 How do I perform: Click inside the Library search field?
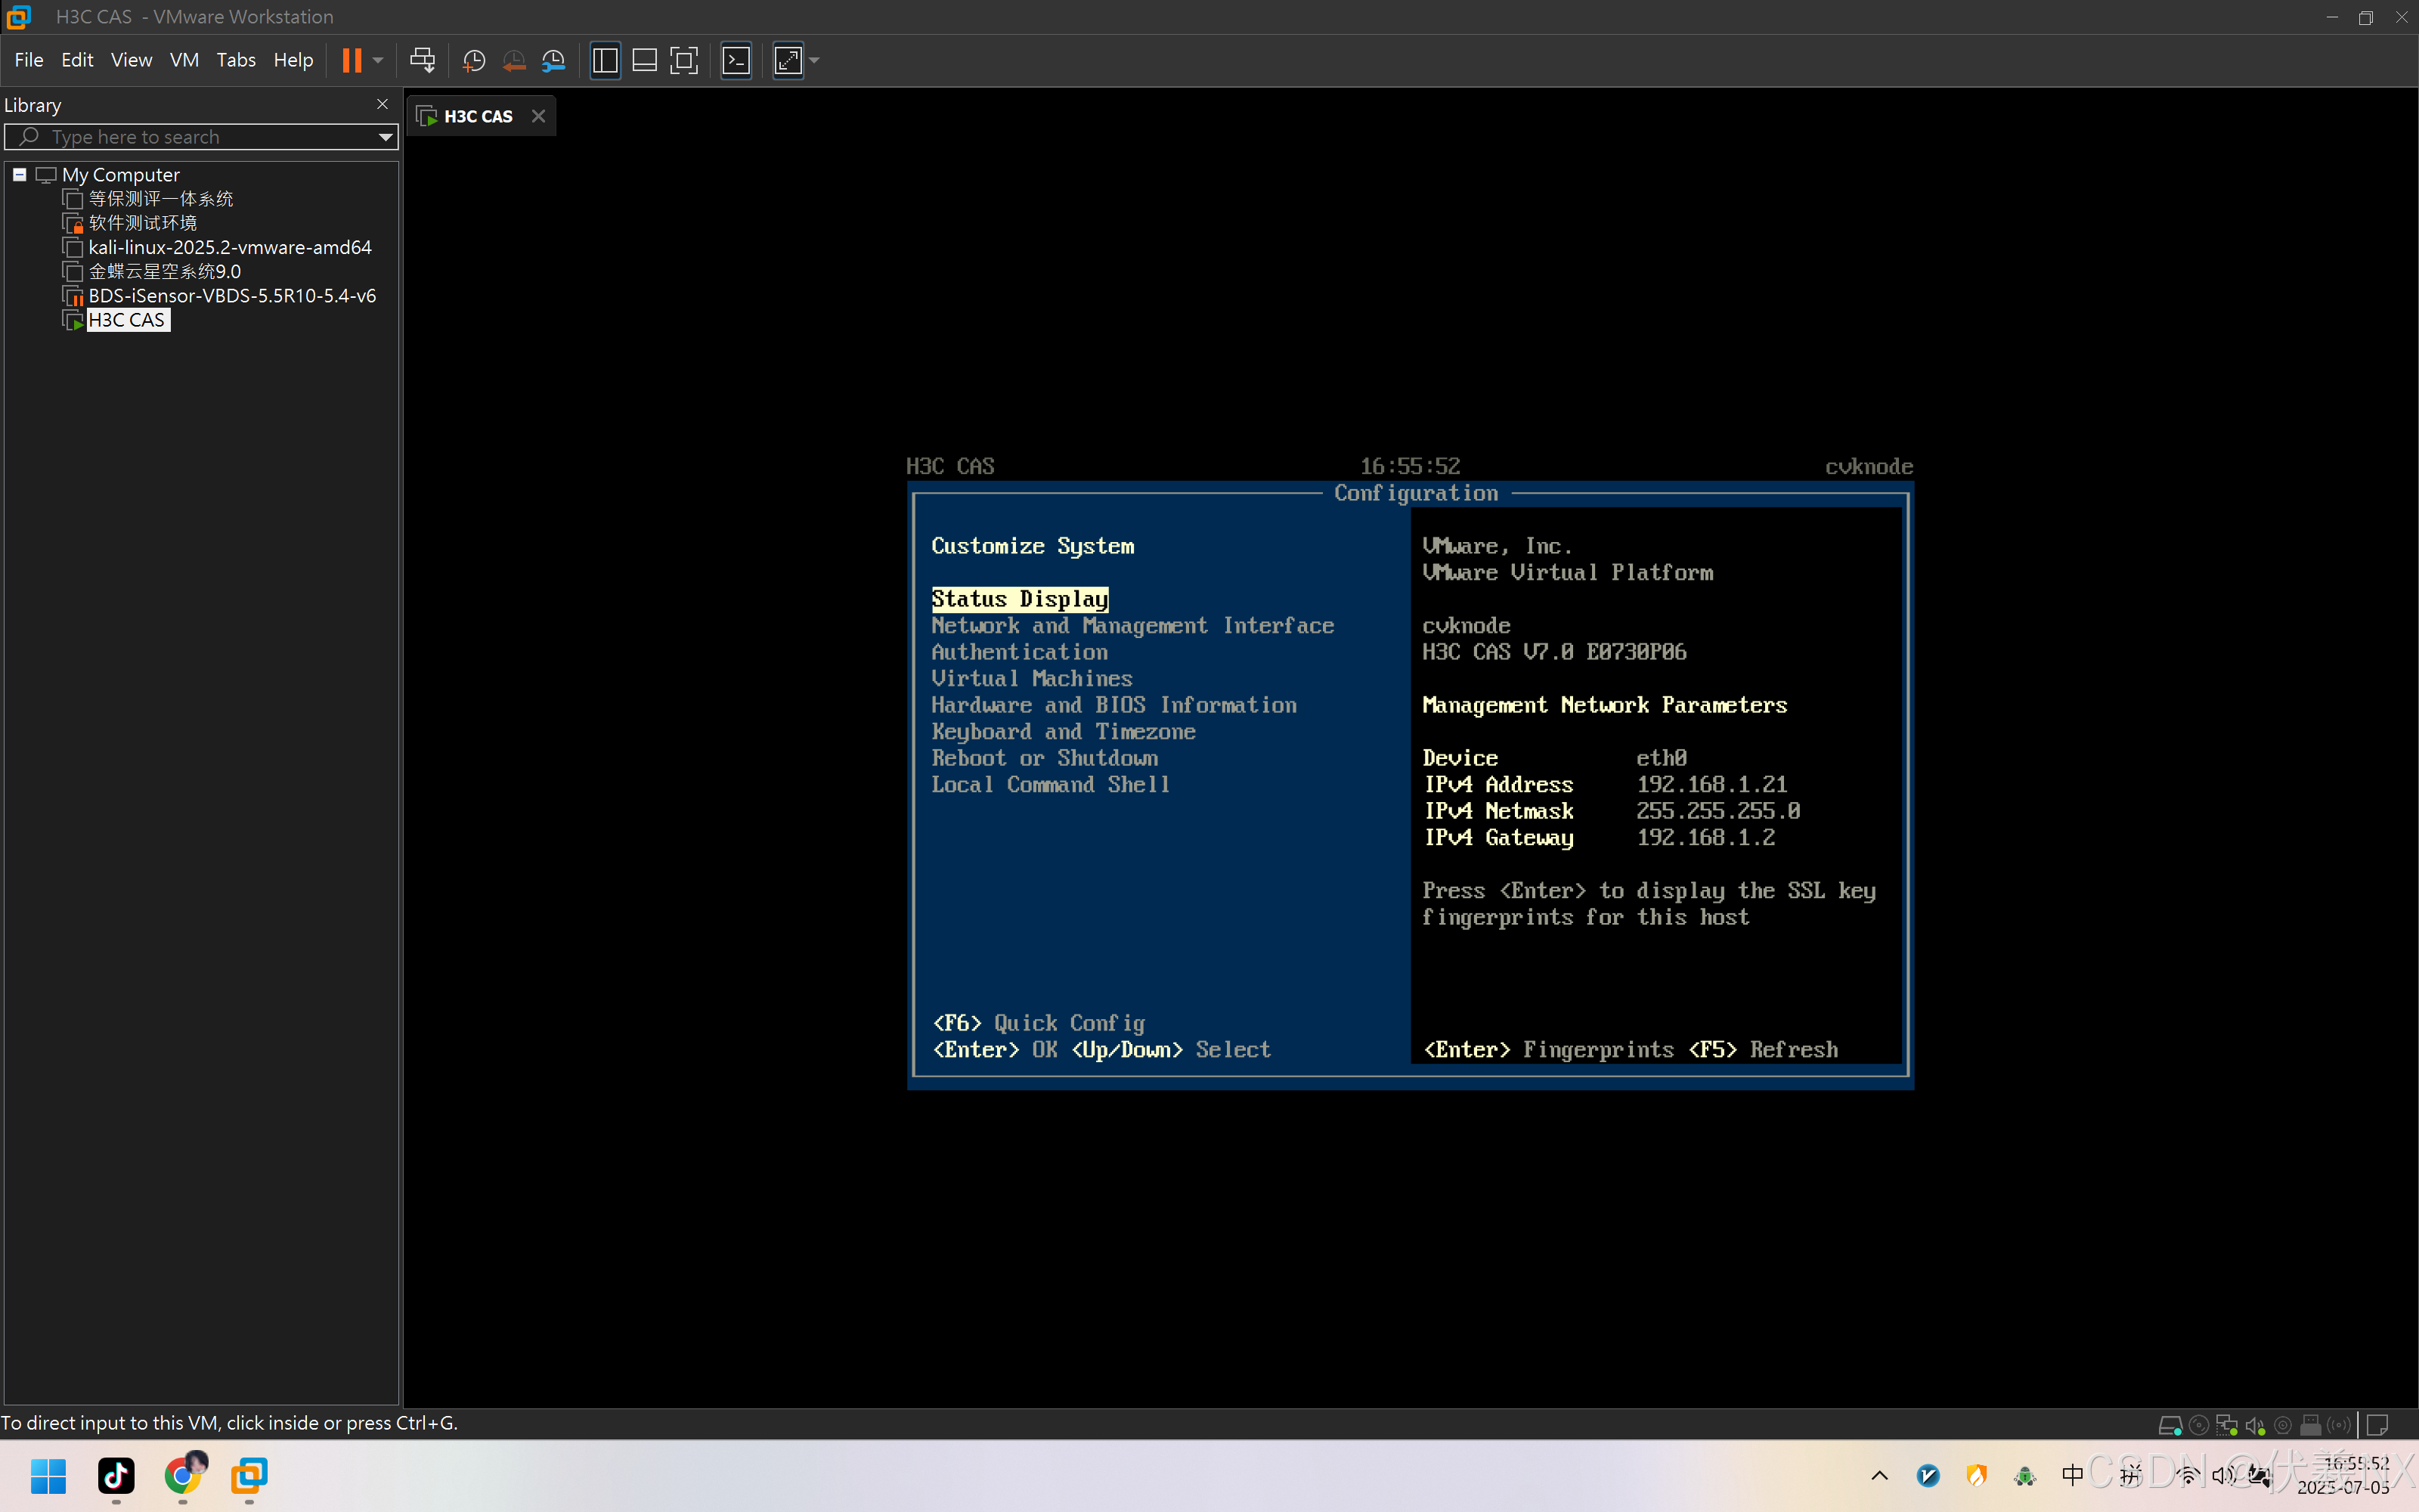pos(200,137)
